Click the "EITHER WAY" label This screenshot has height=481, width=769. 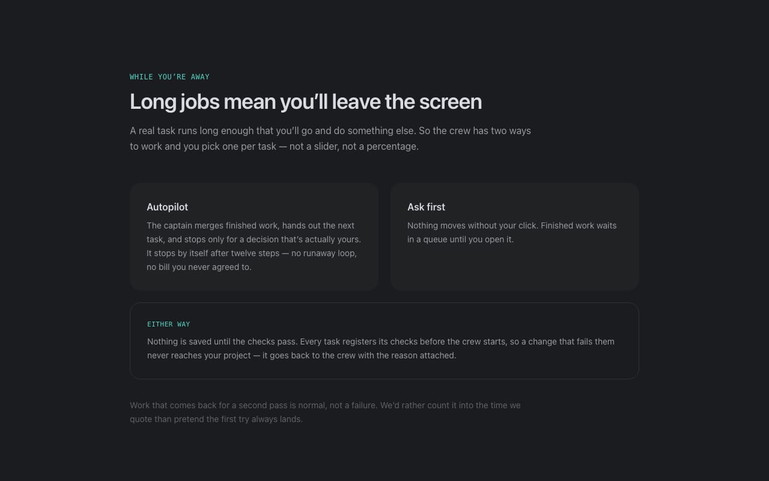(x=169, y=324)
